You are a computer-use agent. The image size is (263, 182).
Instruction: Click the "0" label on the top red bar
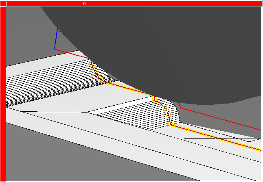tap(84, 4)
